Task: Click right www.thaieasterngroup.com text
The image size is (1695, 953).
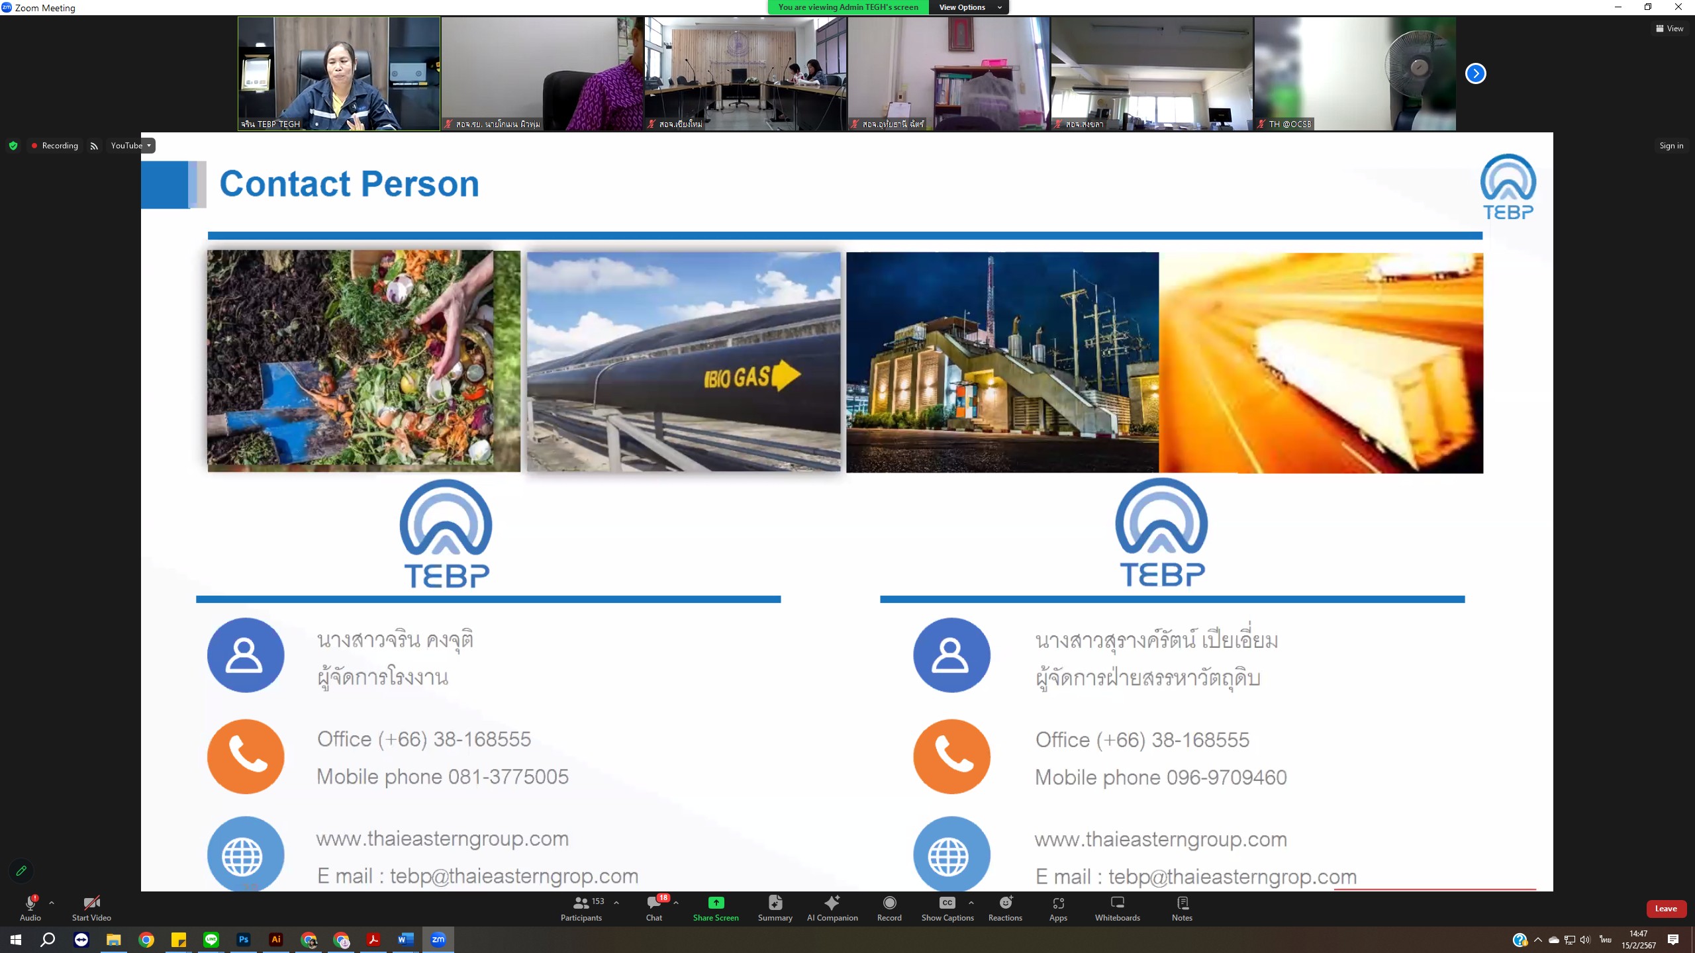Action: pos(1161,839)
